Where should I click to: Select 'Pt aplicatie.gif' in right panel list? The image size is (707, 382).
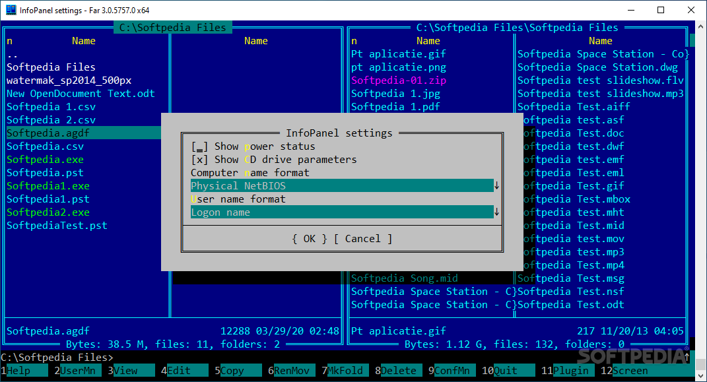[x=398, y=54]
